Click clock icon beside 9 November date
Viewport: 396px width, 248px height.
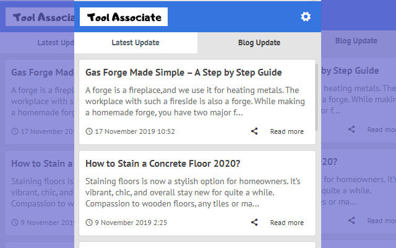(x=89, y=223)
